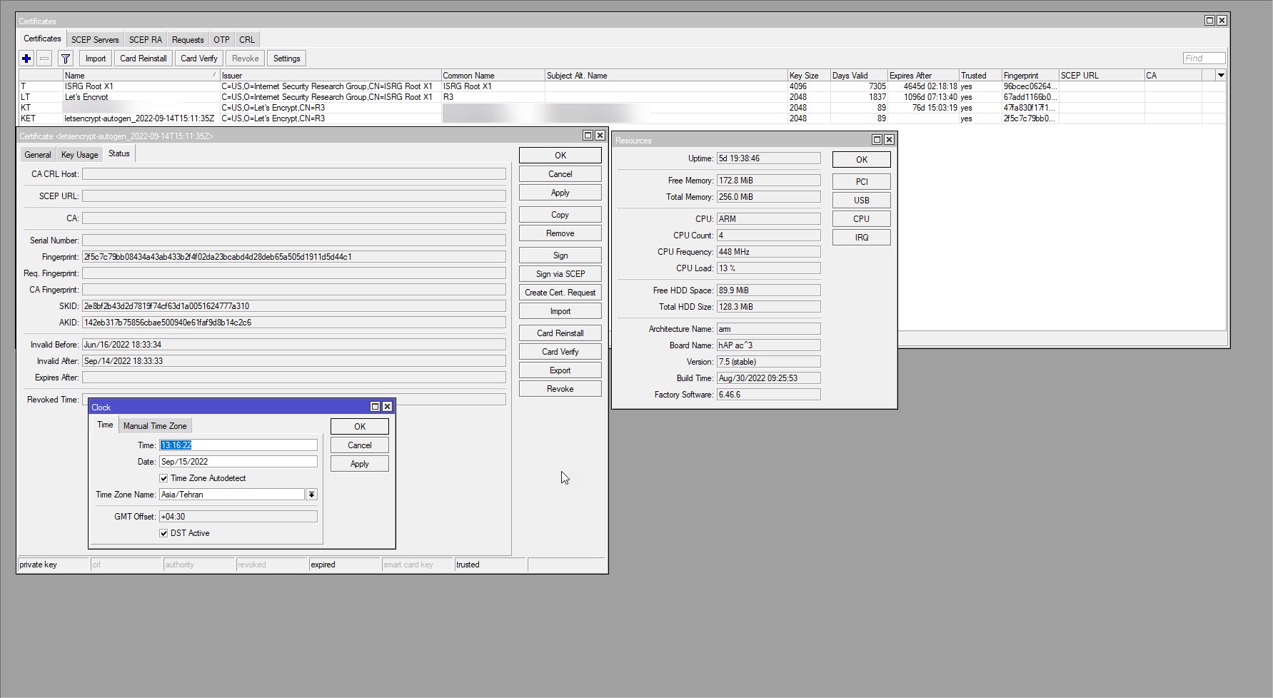
Task: Click OK in Clock window
Action: (x=360, y=427)
